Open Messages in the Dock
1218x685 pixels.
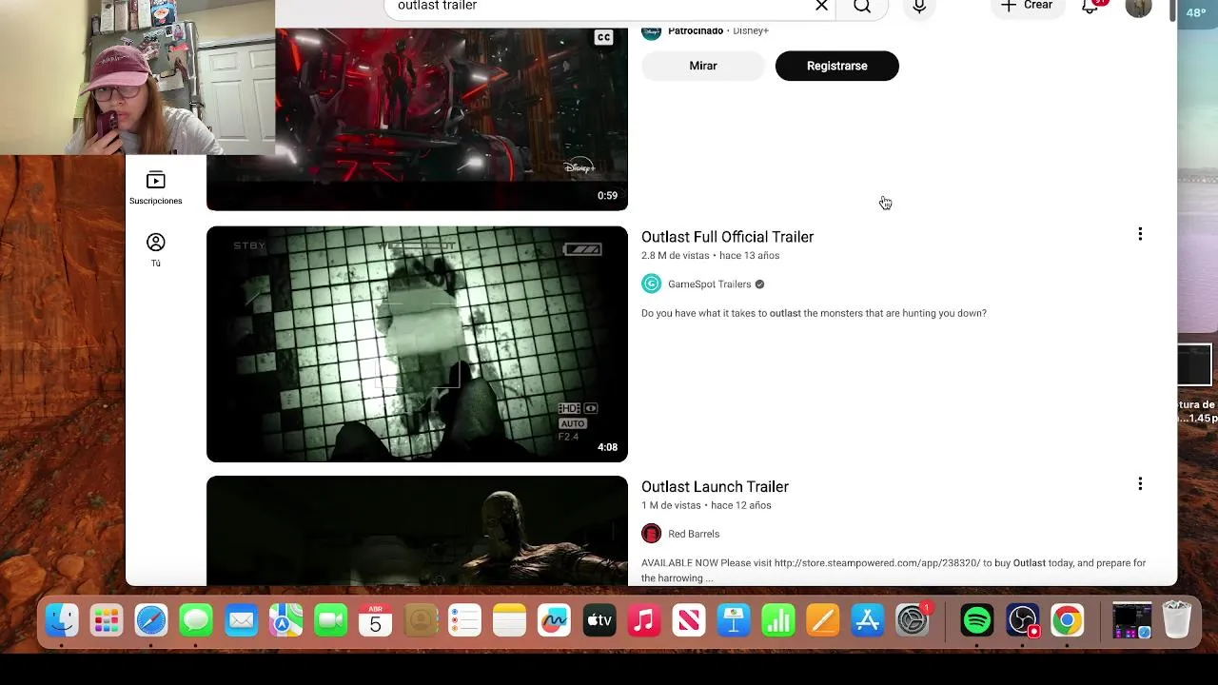tap(196, 621)
